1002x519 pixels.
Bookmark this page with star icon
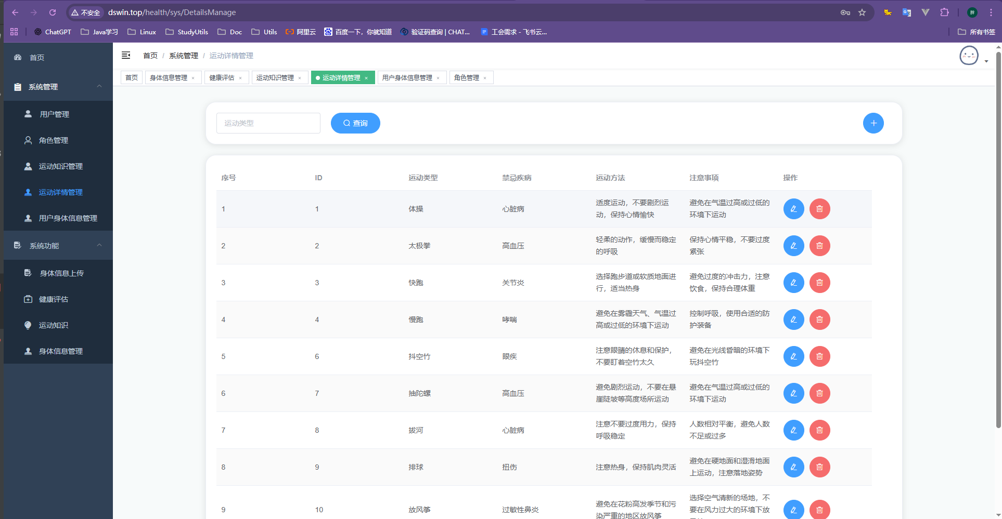click(x=862, y=12)
